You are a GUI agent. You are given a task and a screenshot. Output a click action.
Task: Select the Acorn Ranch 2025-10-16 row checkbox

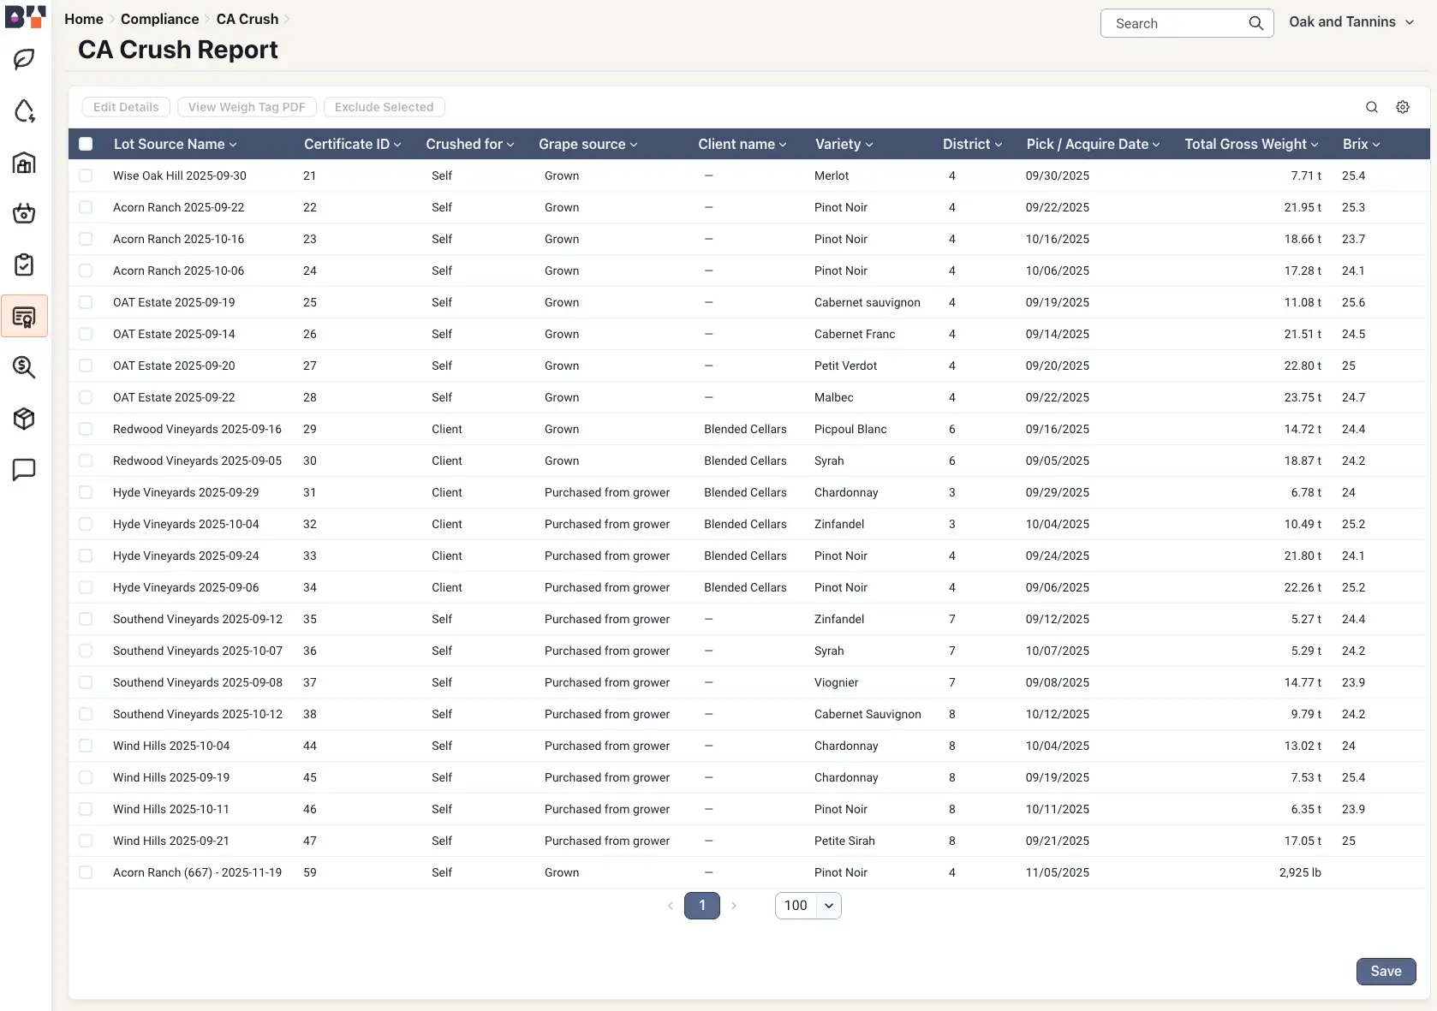[86, 239]
